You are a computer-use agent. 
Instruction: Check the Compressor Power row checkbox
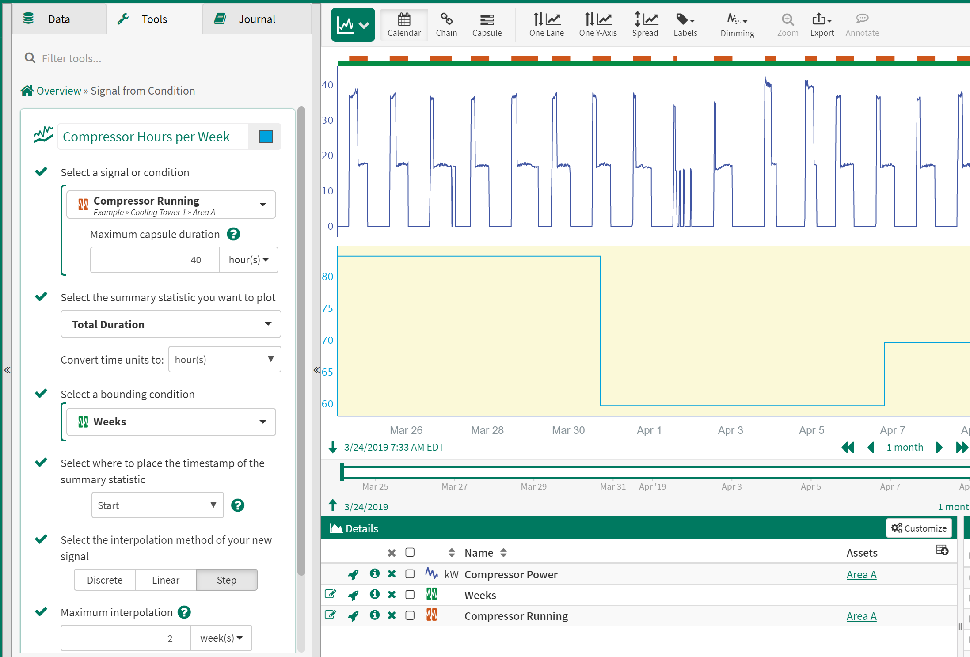pos(410,574)
